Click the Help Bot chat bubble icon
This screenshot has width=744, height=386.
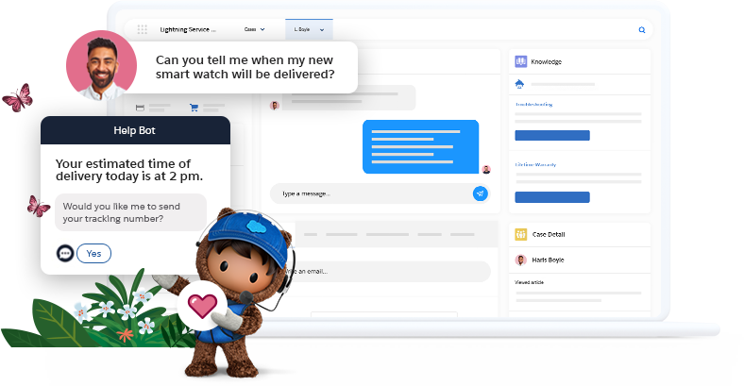(x=65, y=253)
